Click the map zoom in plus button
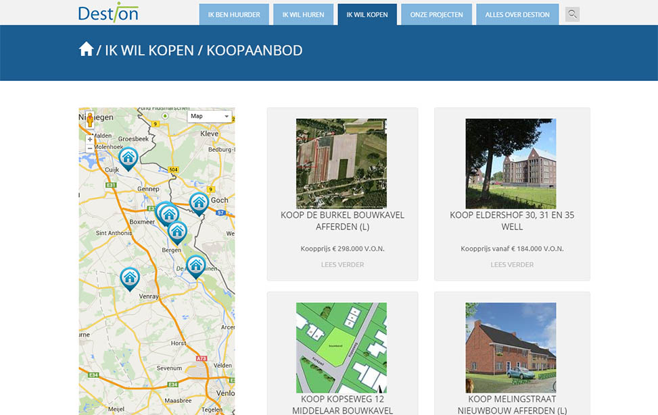Image resolution: width=658 pixels, height=415 pixels. point(90,139)
